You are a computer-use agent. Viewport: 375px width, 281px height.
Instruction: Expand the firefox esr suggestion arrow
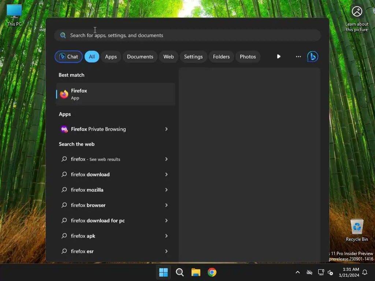tap(167, 251)
